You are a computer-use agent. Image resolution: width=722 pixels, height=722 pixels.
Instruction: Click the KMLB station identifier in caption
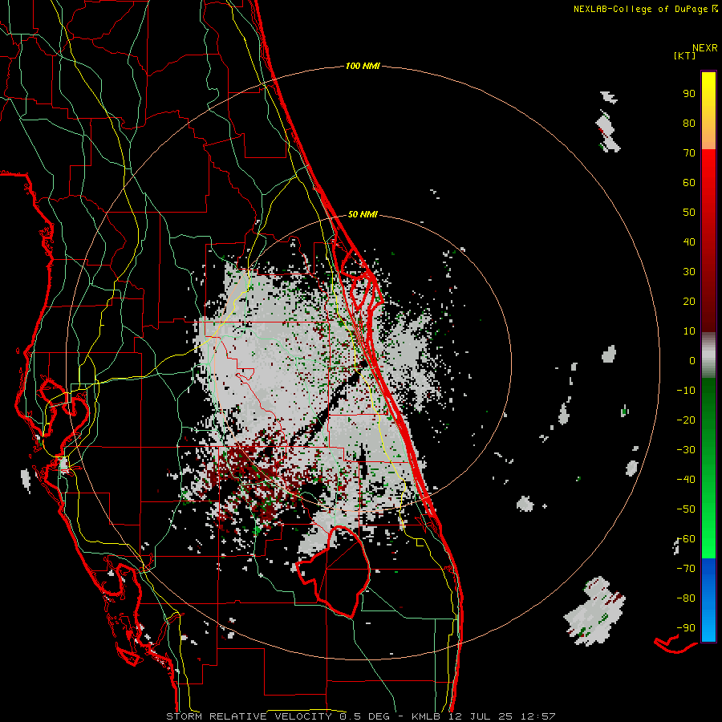click(426, 716)
